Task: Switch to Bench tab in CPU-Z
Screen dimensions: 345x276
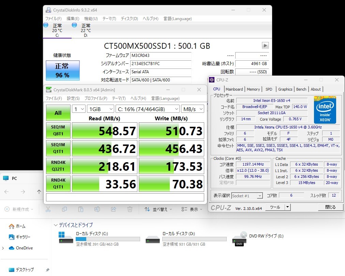Action: tap(301, 89)
